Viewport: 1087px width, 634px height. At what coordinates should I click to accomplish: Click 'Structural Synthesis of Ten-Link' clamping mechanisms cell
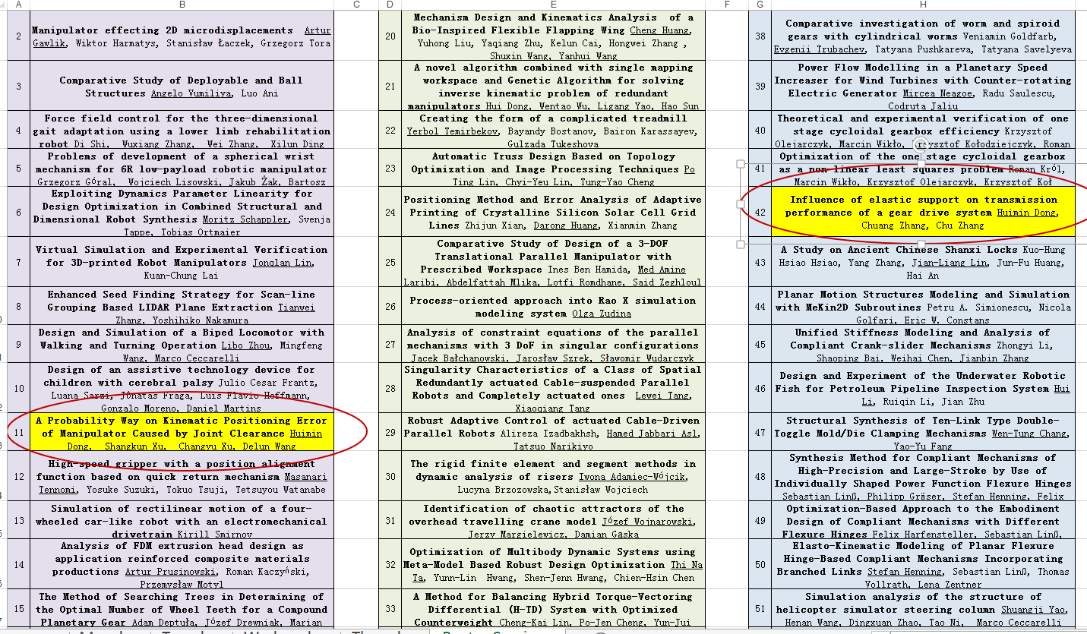923,433
